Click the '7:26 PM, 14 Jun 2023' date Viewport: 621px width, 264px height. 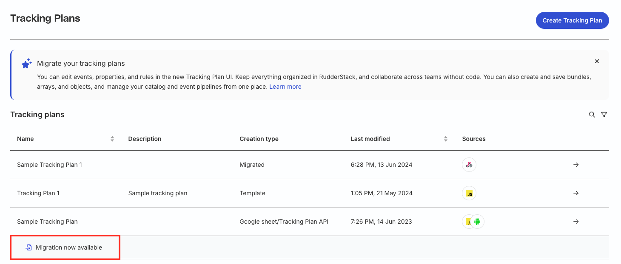tap(382, 222)
